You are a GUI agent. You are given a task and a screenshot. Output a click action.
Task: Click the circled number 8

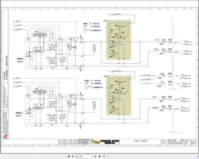(170, 51)
